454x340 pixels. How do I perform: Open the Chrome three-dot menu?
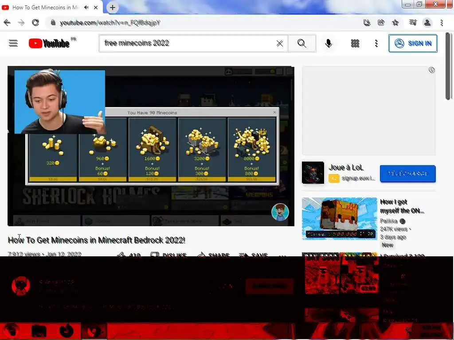pyautogui.click(x=442, y=23)
